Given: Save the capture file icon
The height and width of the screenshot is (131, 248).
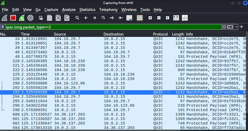Looking at the screenshot, I should [50, 18].
